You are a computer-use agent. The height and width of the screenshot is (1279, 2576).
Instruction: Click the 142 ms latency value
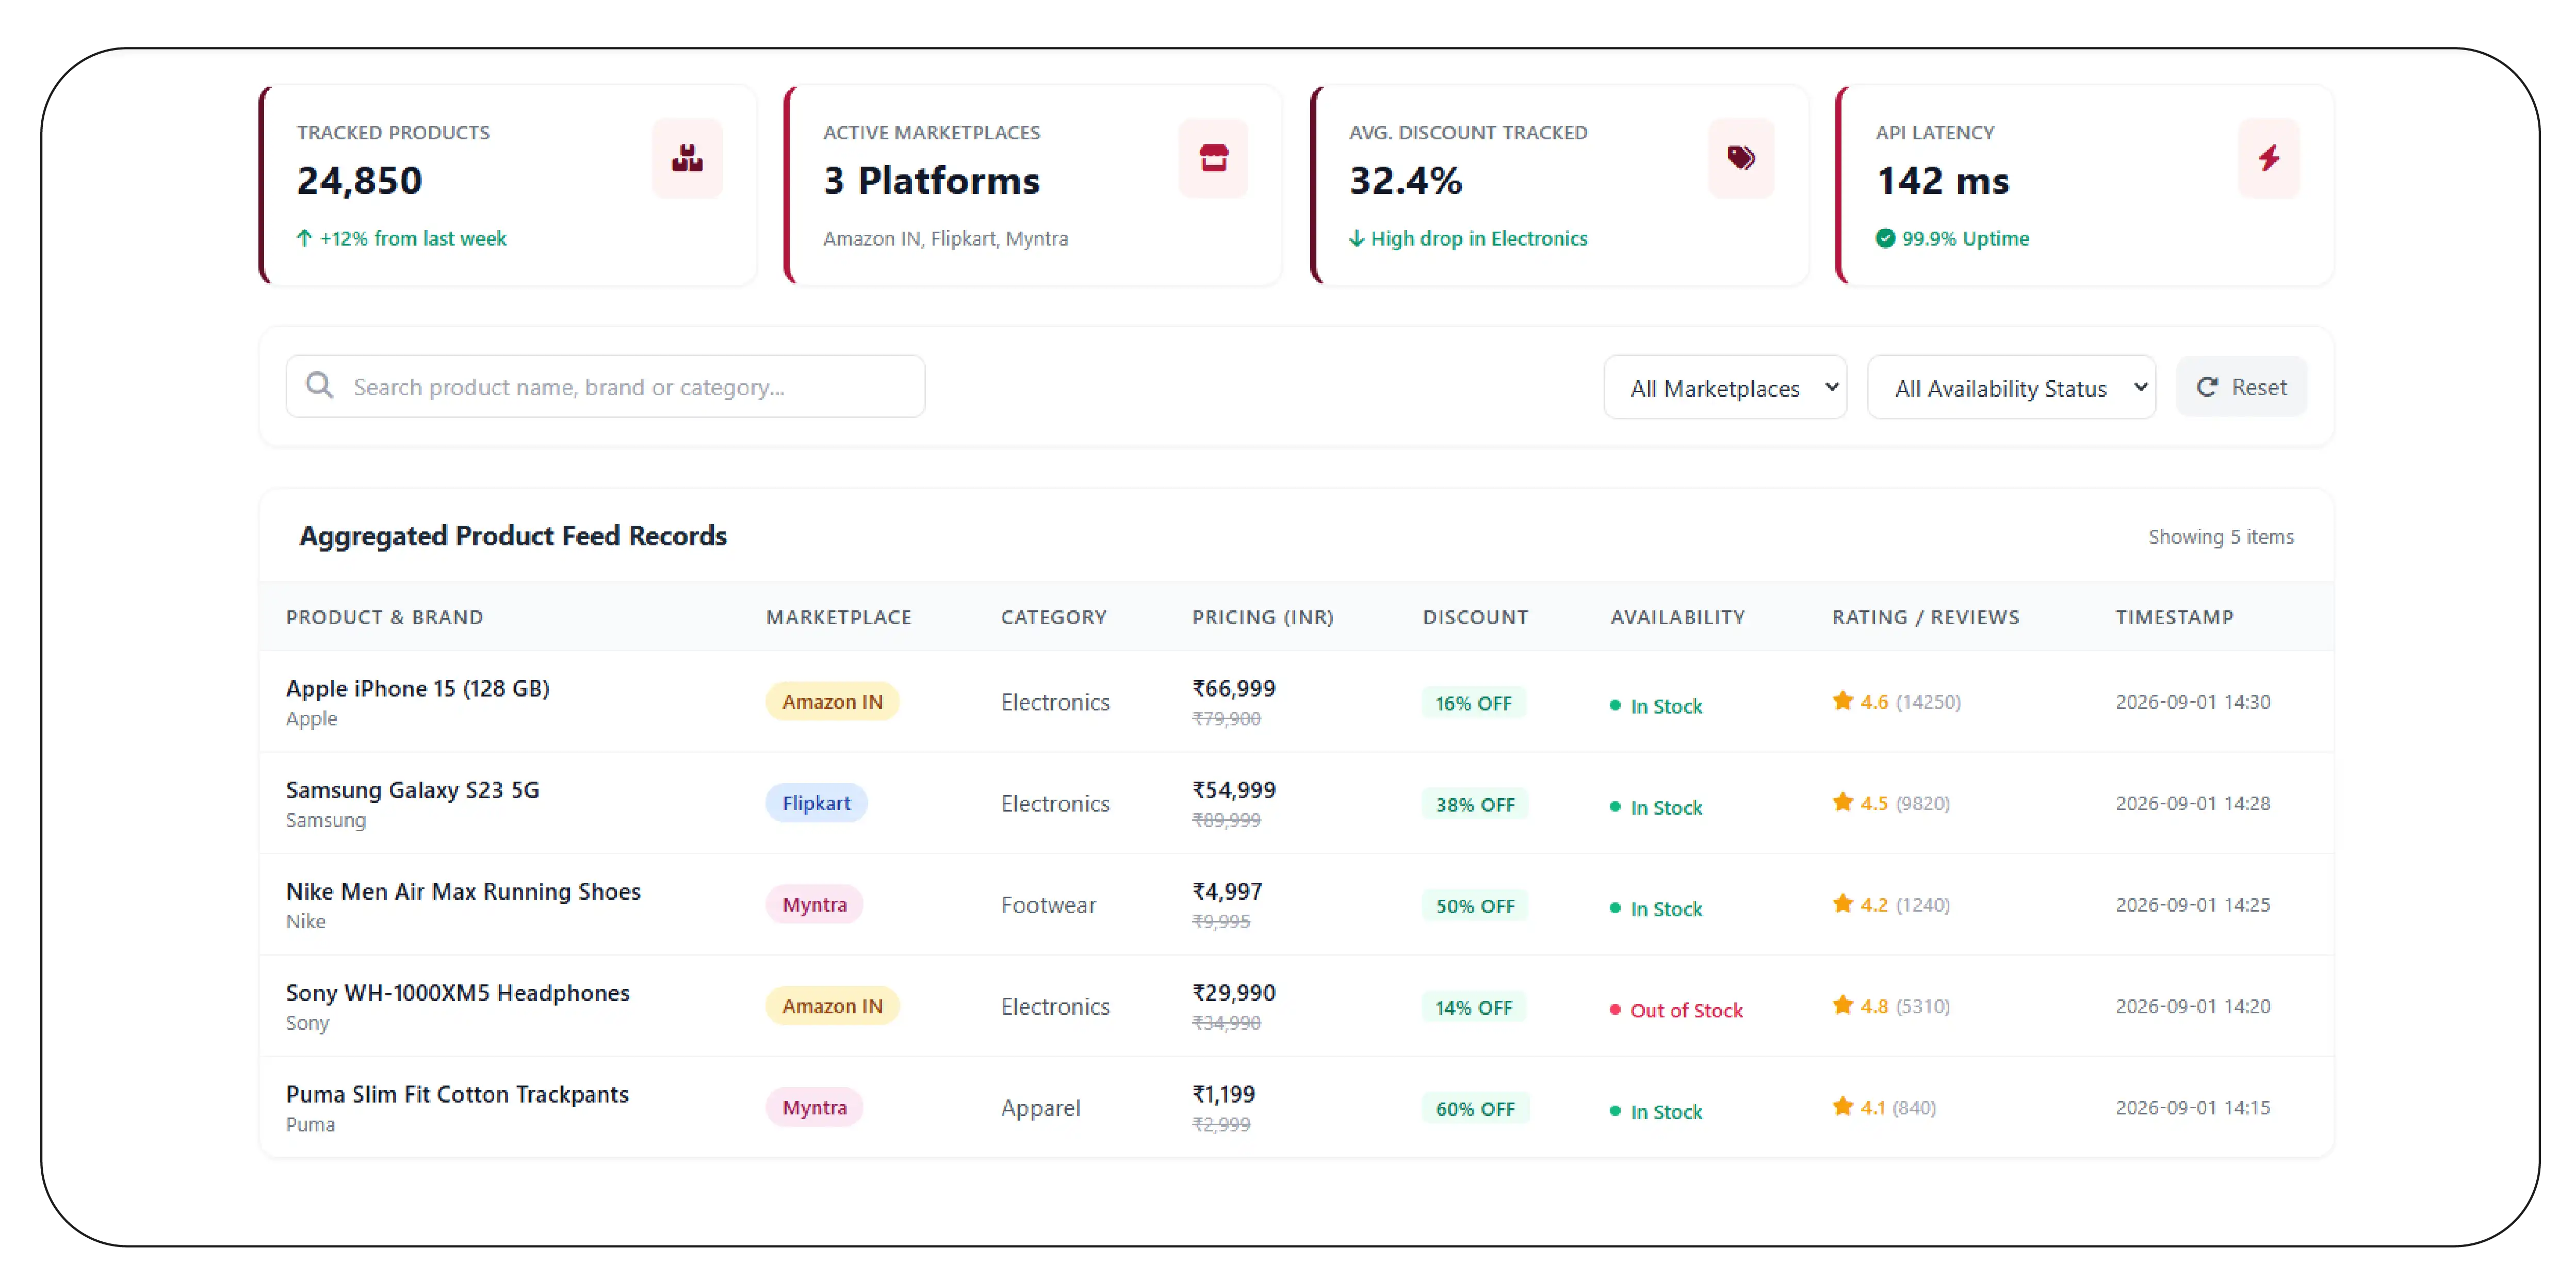point(1942,181)
